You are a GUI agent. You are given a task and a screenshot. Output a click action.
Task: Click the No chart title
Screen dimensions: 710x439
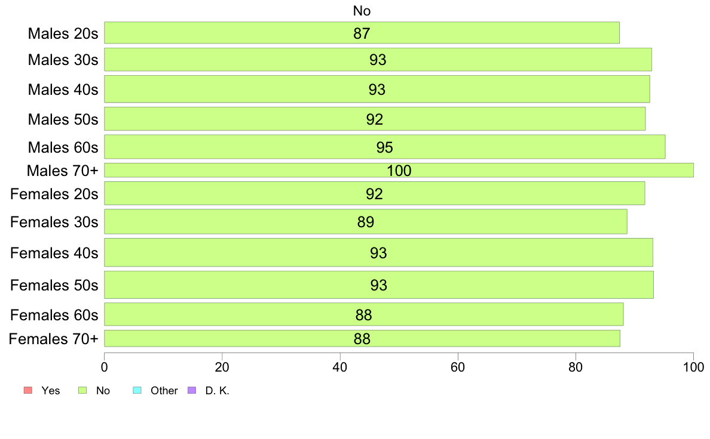(362, 11)
